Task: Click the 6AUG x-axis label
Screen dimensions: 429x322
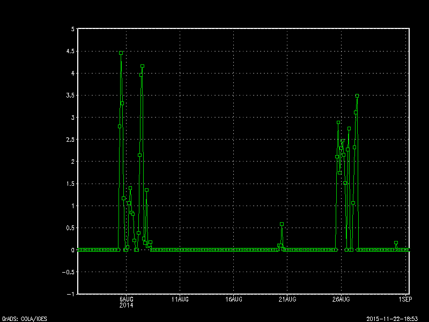Action: (x=126, y=299)
